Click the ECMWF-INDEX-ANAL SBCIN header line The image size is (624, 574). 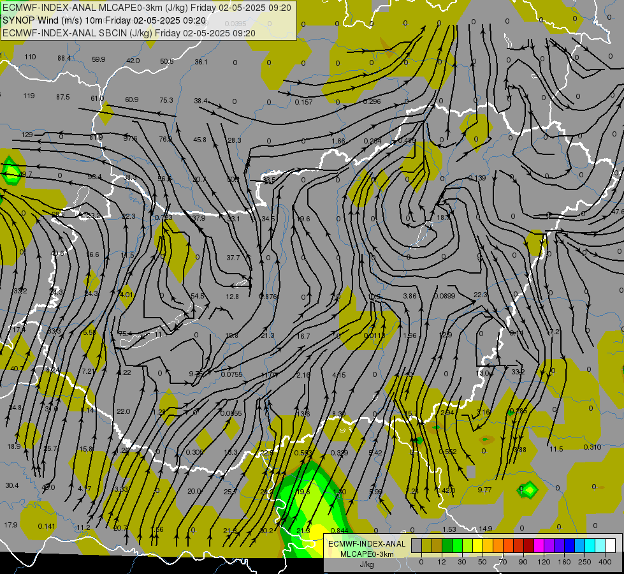pos(129,33)
